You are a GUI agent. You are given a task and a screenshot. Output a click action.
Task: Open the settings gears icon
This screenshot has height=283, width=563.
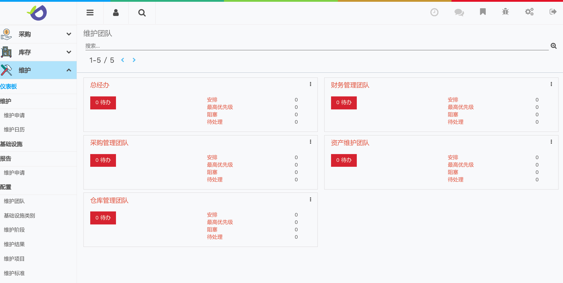coord(529,12)
